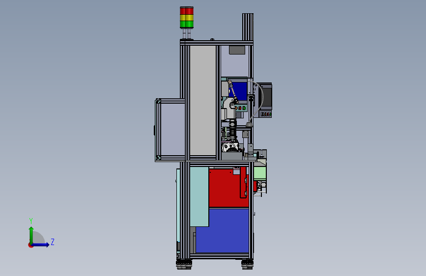Select the left leveling foot of the machine

(184, 264)
